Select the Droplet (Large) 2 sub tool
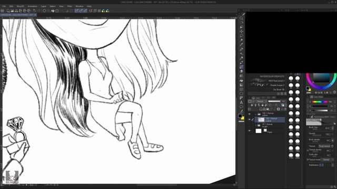The image size is (337, 189). pyautogui.click(x=267, y=85)
